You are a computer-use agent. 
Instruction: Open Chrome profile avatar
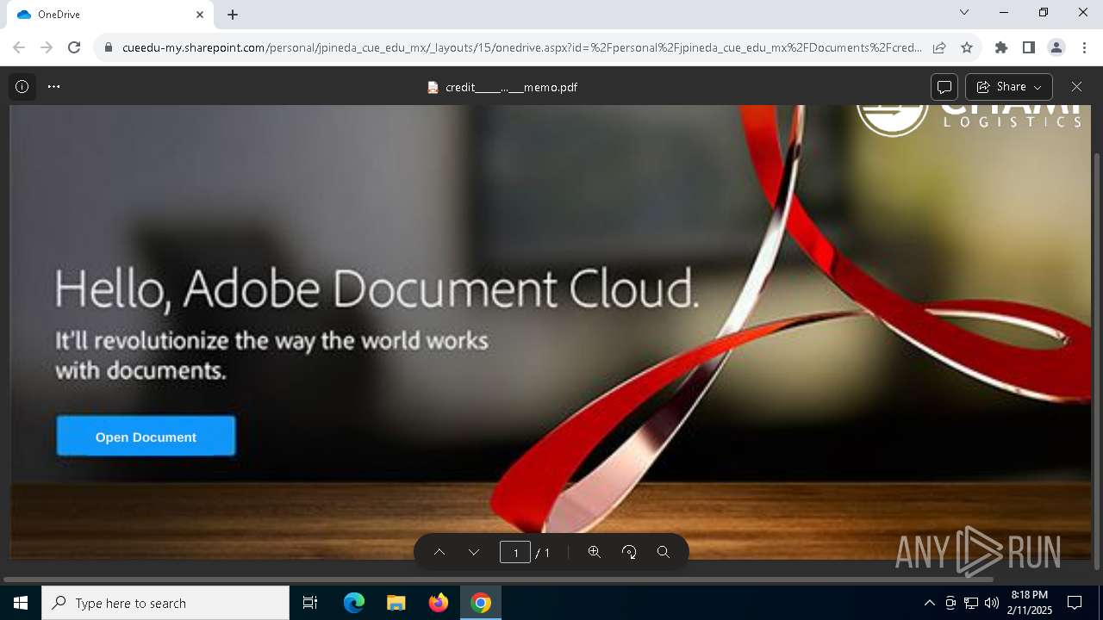(1056, 47)
